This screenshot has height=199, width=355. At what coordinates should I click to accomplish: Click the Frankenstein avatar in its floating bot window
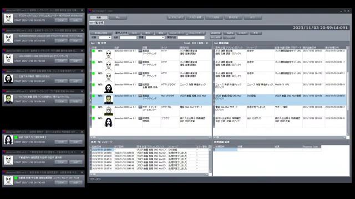coord(8,99)
